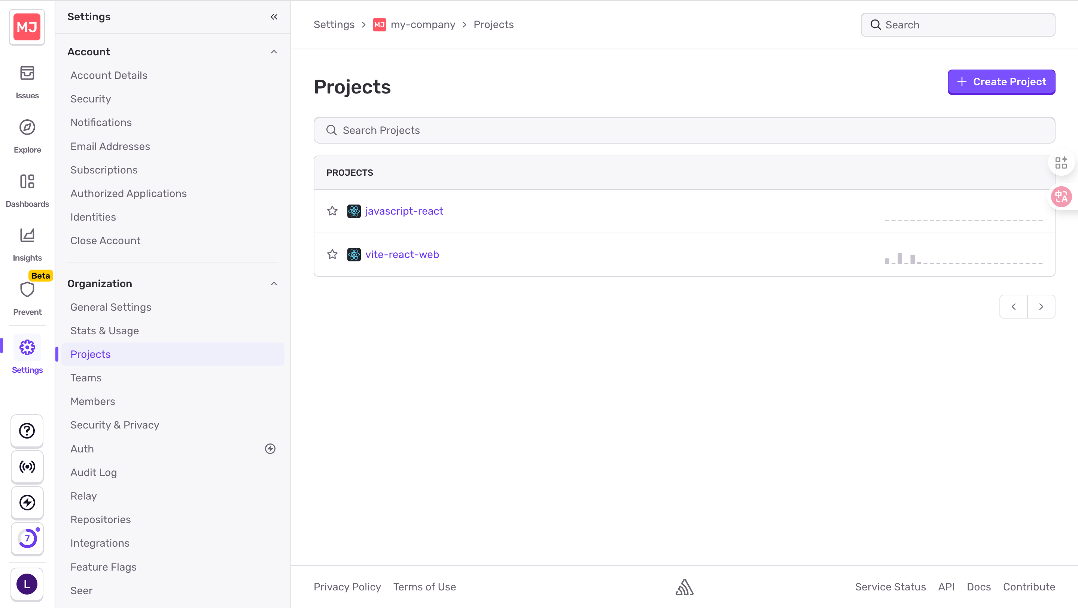Open the onboarding progress circle showing 7
The image size is (1078, 608).
[x=27, y=538]
